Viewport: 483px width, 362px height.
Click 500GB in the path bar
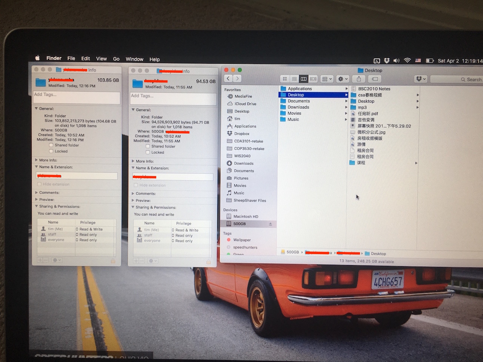pyautogui.click(x=290, y=252)
